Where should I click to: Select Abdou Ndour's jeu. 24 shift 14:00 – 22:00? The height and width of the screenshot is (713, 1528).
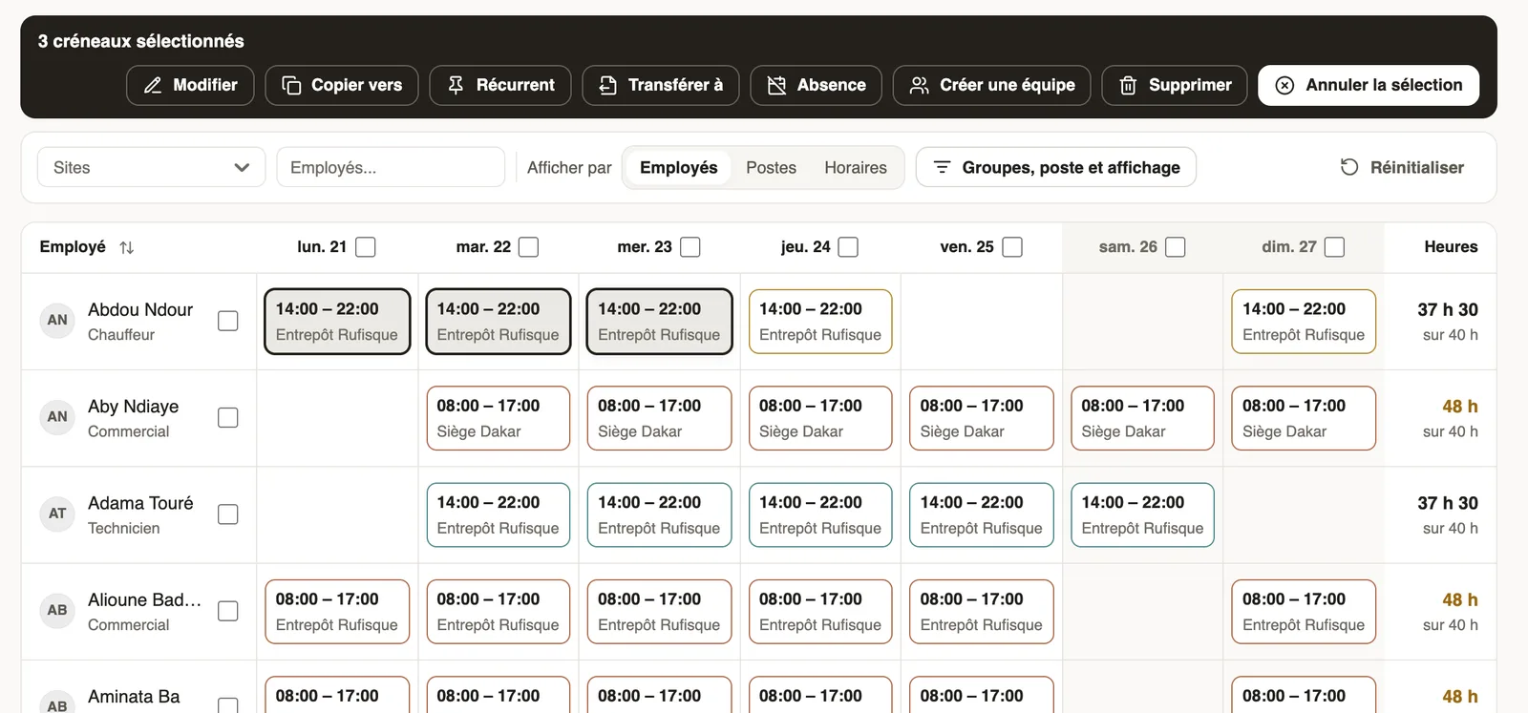pyautogui.click(x=820, y=322)
